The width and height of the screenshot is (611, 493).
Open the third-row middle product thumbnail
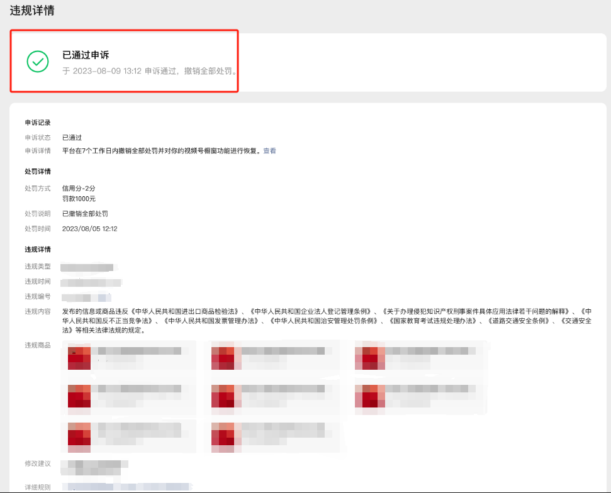[x=223, y=435]
